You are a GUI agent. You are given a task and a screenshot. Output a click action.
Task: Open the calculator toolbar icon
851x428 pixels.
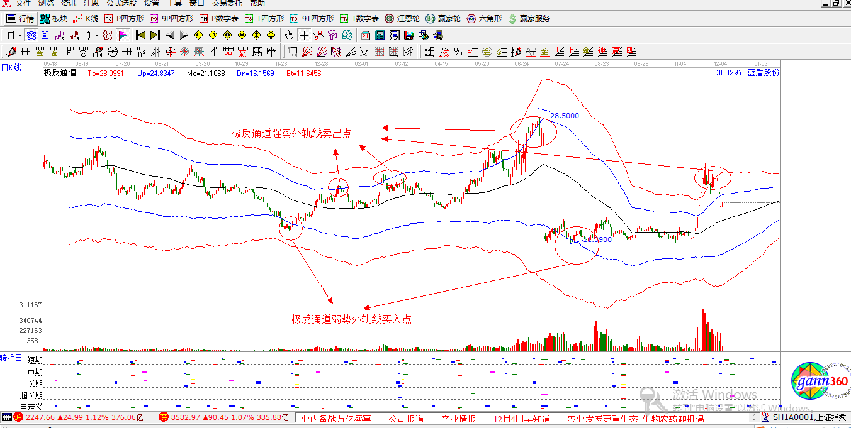pyautogui.click(x=379, y=35)
